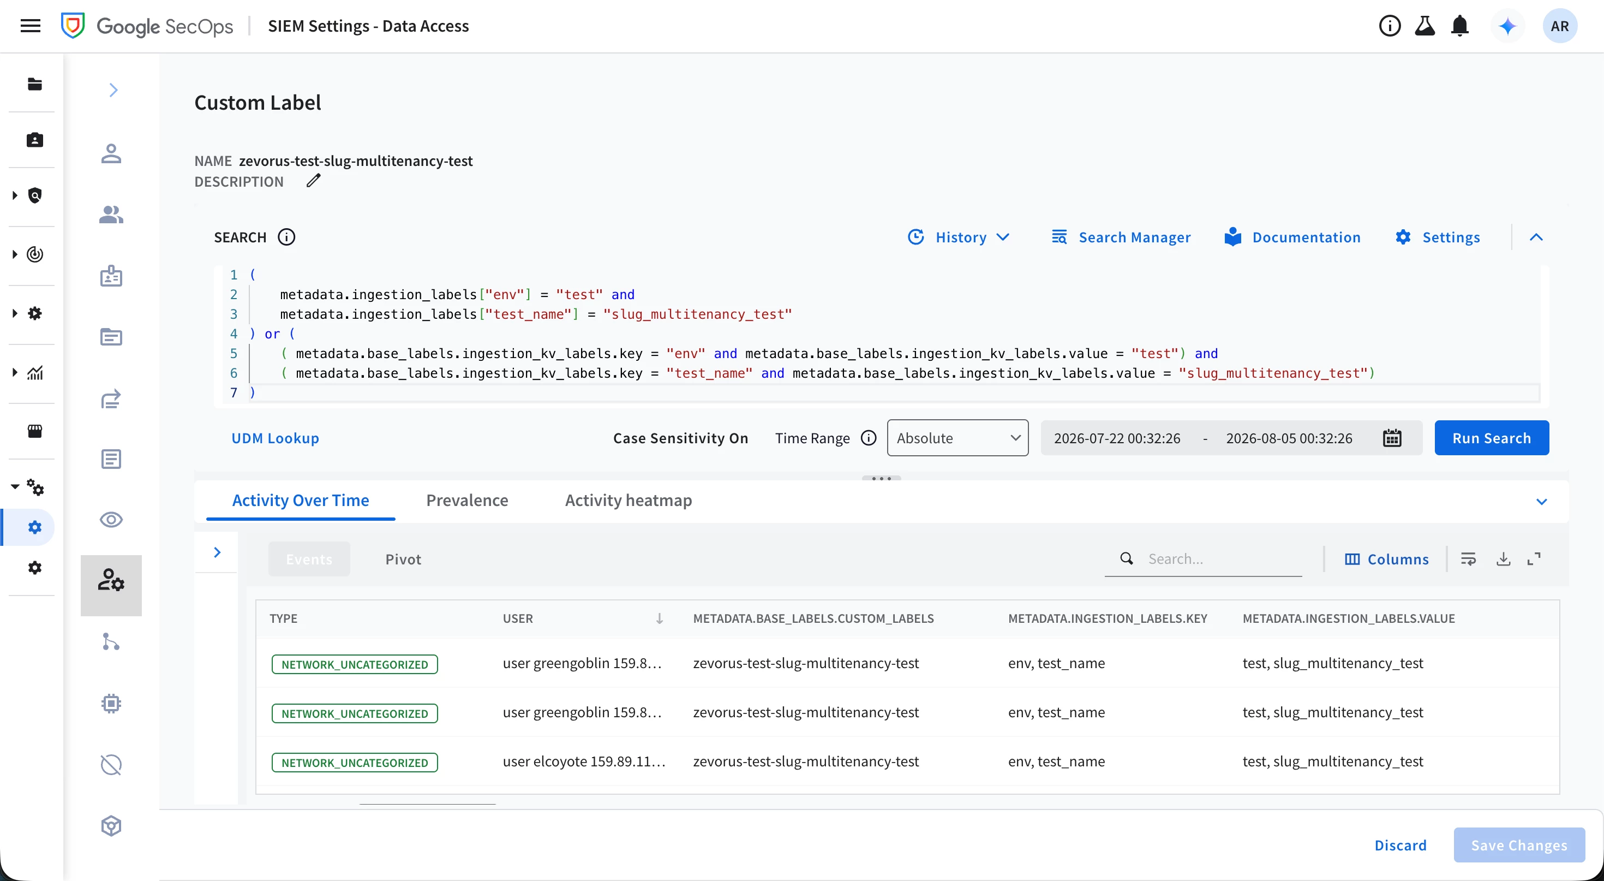Expand the left filter panel arrow
1604x881 pixels.
[217, 552]
